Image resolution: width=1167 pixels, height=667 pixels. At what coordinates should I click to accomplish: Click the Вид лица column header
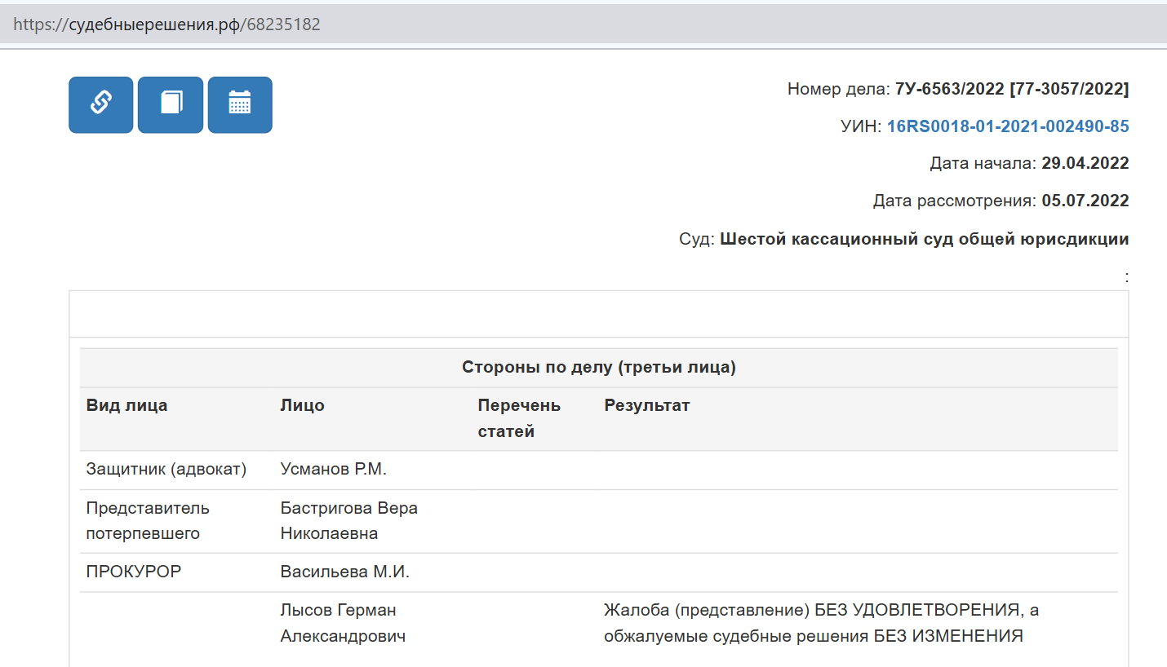coord(127,405)
